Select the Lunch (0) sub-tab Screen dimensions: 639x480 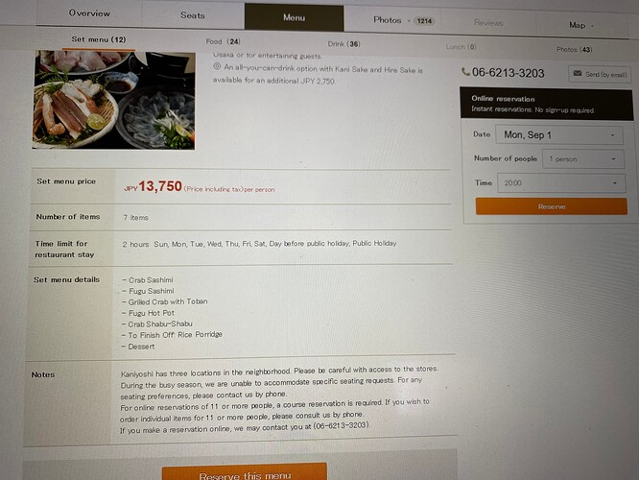461,47
